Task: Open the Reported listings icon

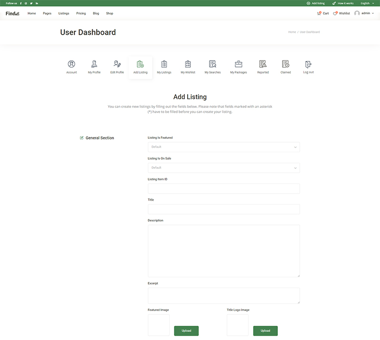Action: click(263, 64)
